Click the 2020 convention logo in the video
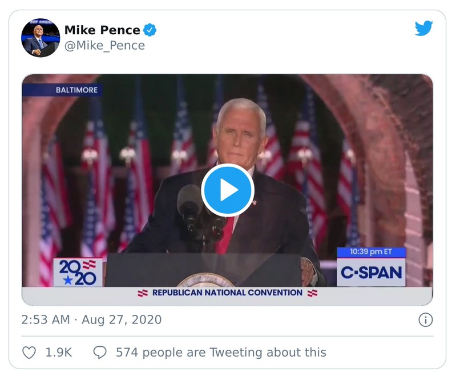 point(78,273)
